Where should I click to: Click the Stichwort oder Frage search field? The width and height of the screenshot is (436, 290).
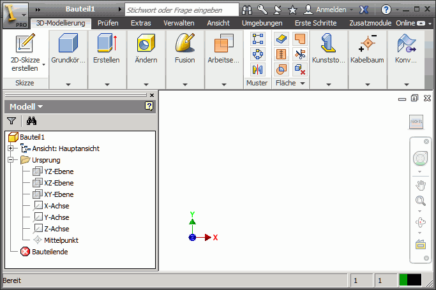[x=181, y=10]
